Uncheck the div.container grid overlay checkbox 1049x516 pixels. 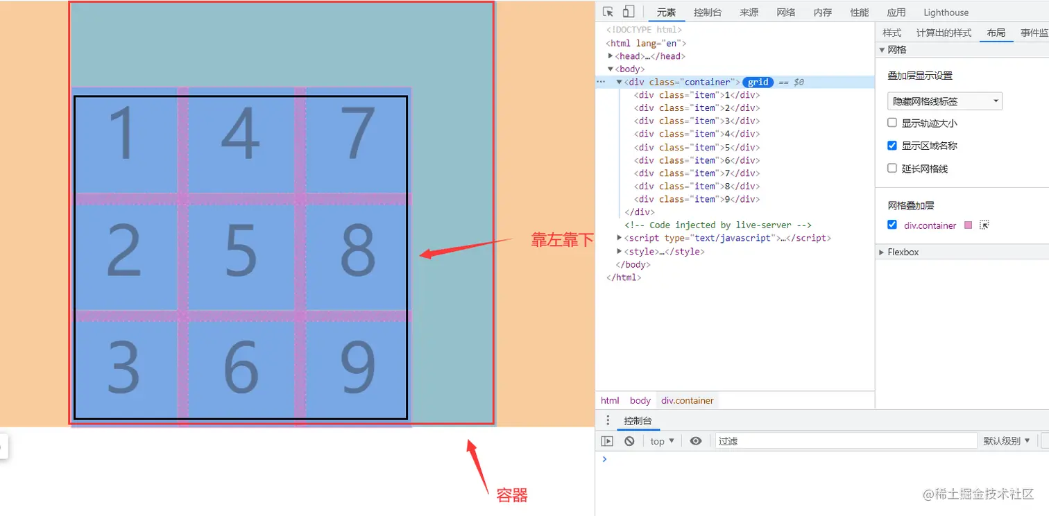click(x=892, y=225)
